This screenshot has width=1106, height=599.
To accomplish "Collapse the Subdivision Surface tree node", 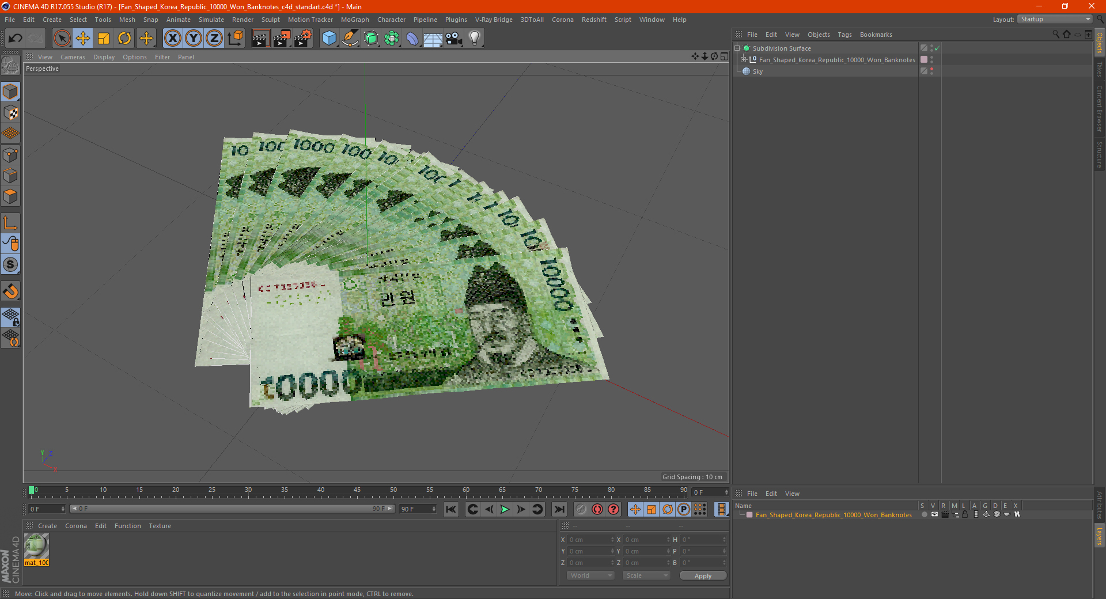I will tap(737, 48).
